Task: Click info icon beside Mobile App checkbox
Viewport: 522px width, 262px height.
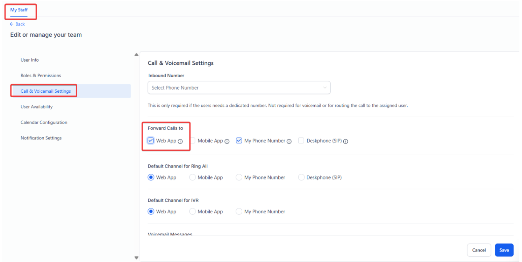Action: 227,141
